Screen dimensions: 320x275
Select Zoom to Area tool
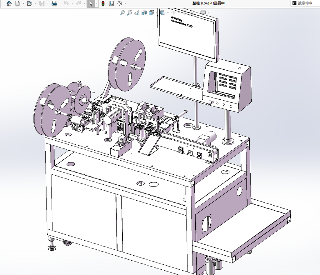pos(130,13)
